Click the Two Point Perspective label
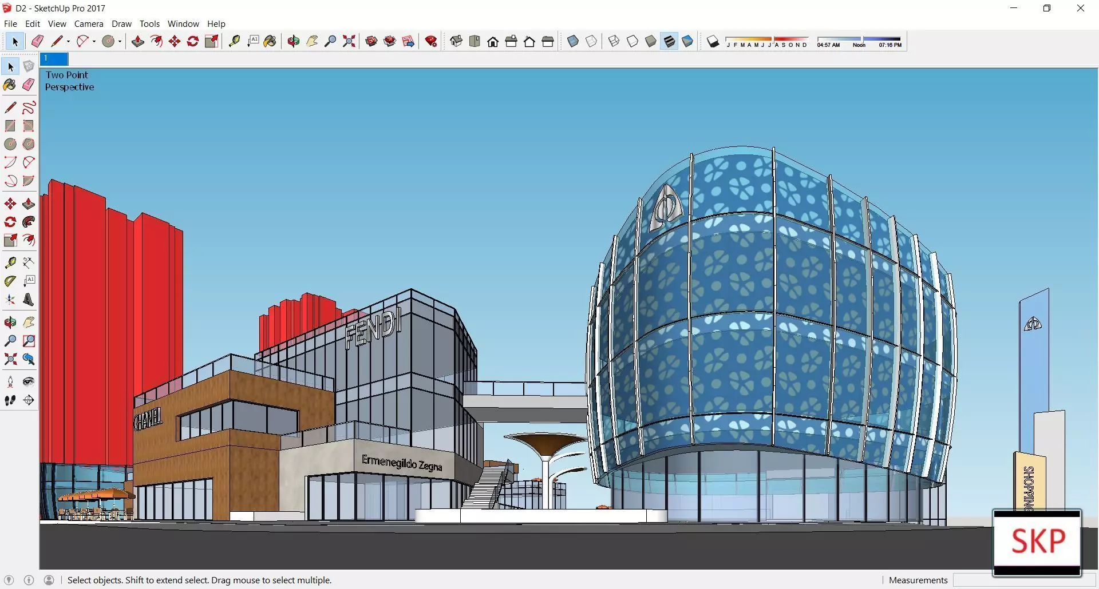The width and height of the screenshot is (1099, 589). 70,81
